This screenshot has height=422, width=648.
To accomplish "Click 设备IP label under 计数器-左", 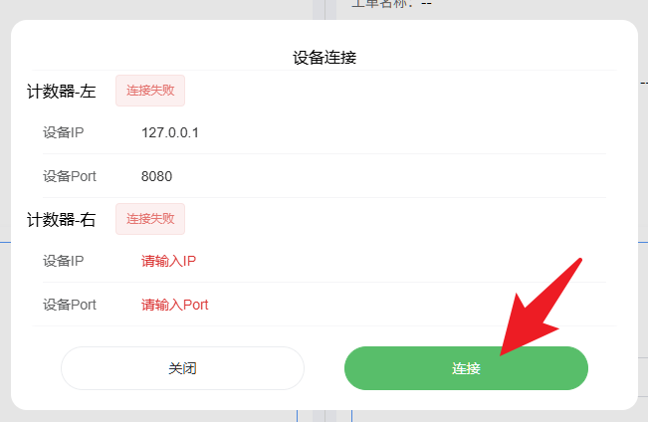I will (64, 132).
